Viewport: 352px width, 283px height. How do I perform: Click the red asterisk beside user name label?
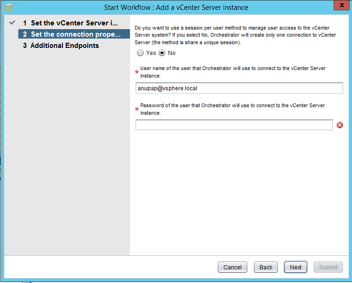(137, 72)
